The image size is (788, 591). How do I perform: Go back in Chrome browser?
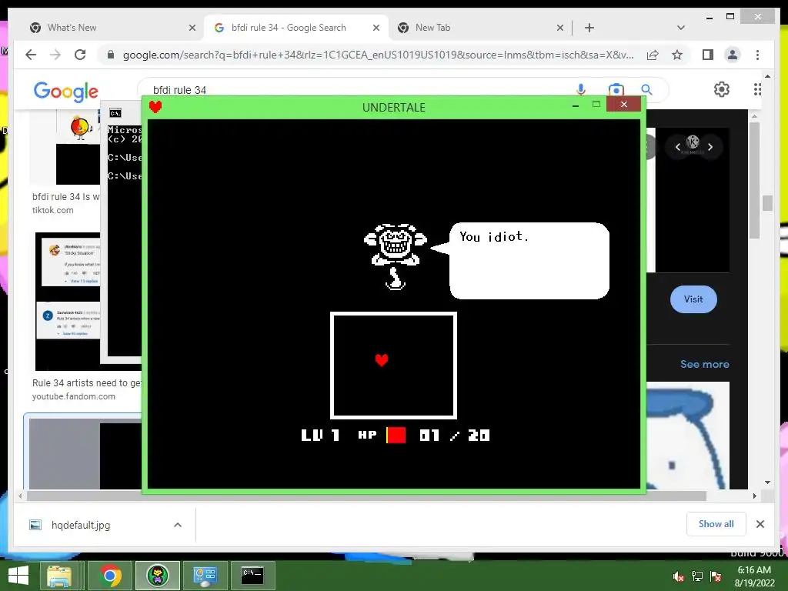[x=31, y=55]
